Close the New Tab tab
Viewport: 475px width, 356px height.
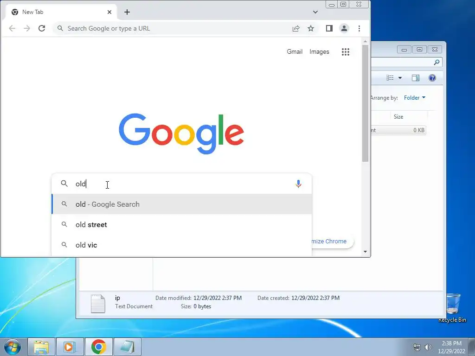[x=109, y=12]
